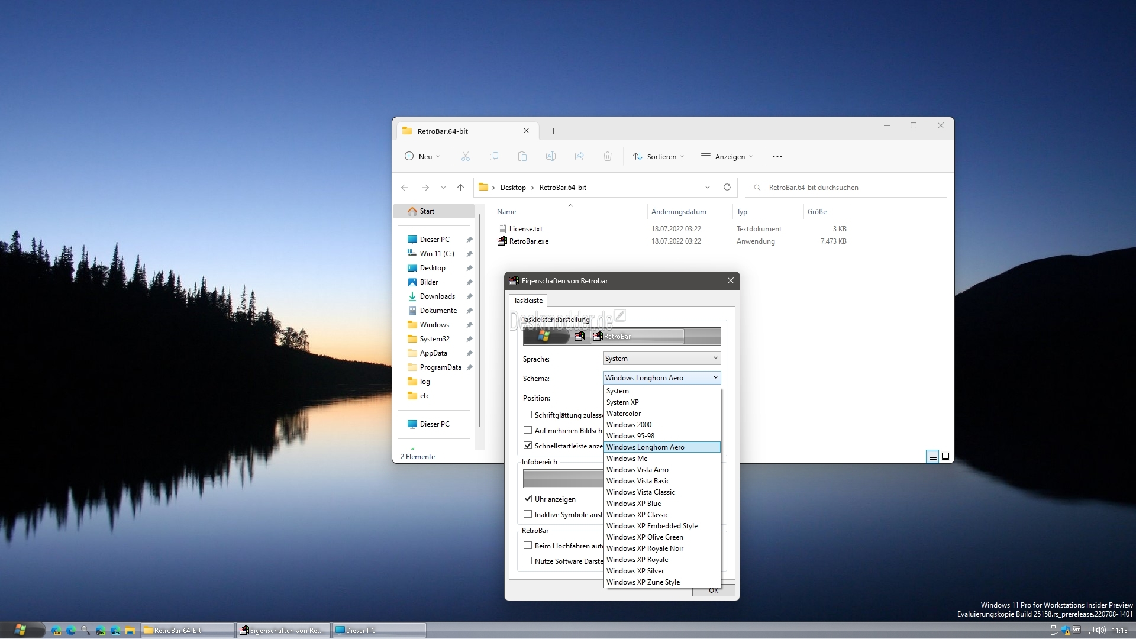This screenshot has height=639, width=1136.
Task: Uncheck Schnellstartleiste anzeigen checkbox
Action: tap(528, 446)
